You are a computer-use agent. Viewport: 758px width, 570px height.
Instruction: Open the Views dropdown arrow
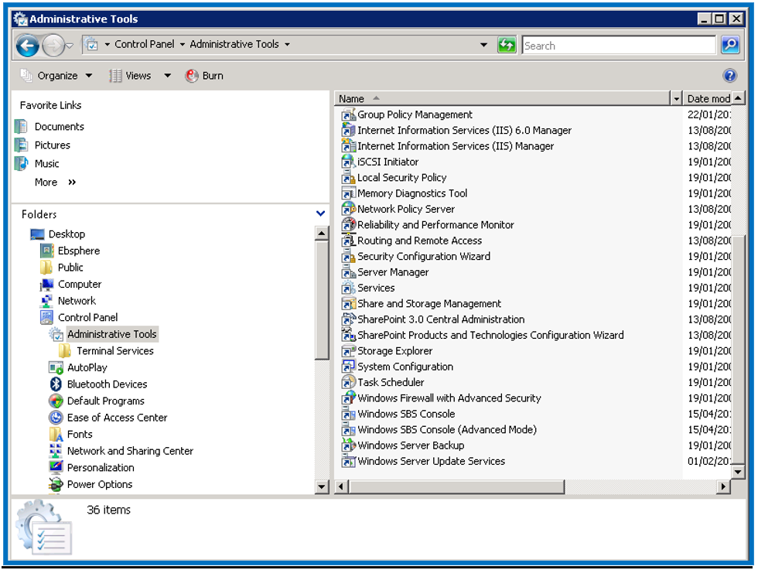(167, 76)
